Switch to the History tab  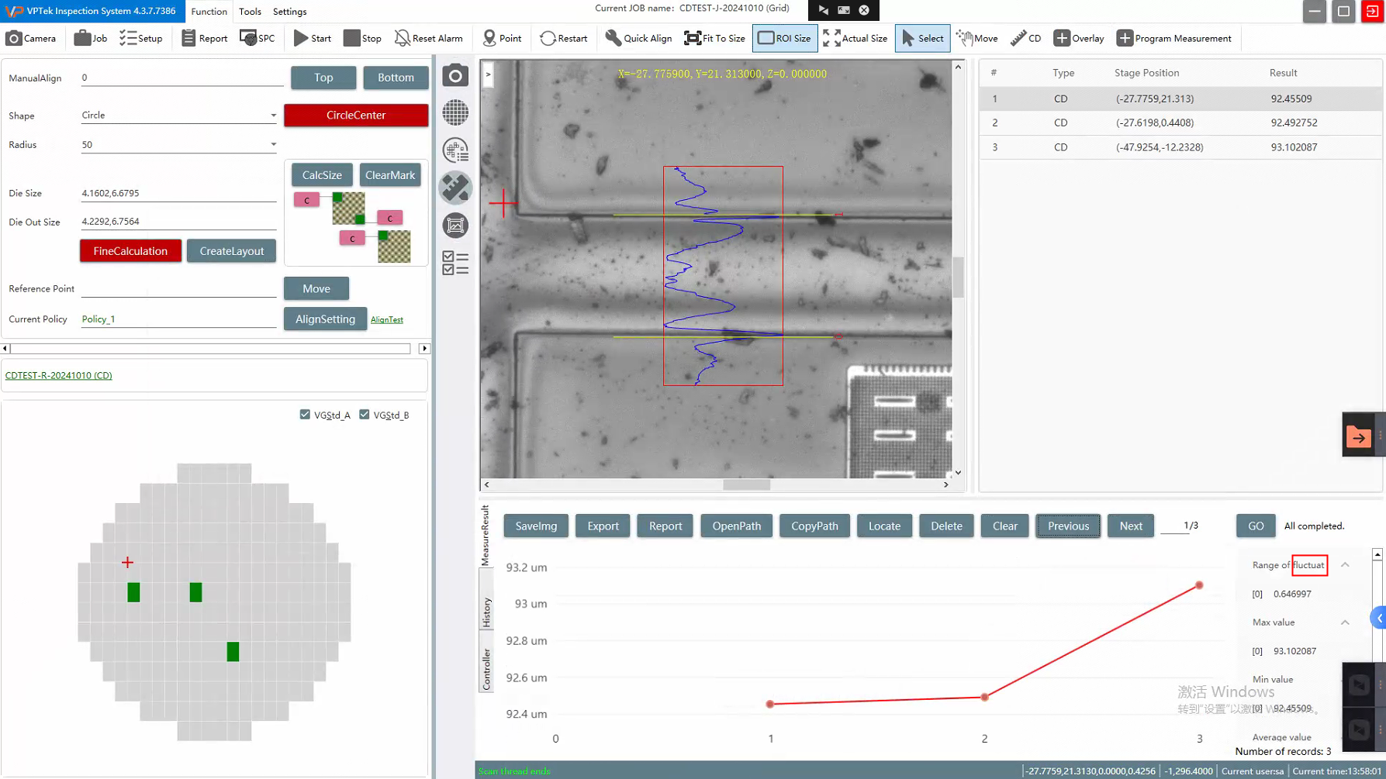(x=486, y=612)
